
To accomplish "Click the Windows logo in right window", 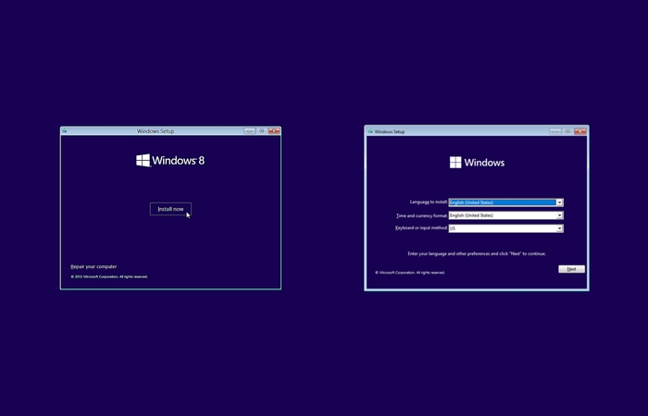I will pos(477,163).
